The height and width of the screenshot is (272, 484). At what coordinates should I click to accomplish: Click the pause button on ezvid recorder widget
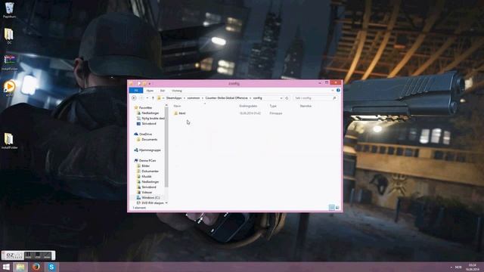point(29,255)
